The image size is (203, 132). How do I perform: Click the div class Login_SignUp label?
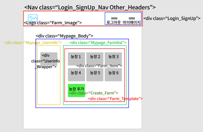pos(172,18)
